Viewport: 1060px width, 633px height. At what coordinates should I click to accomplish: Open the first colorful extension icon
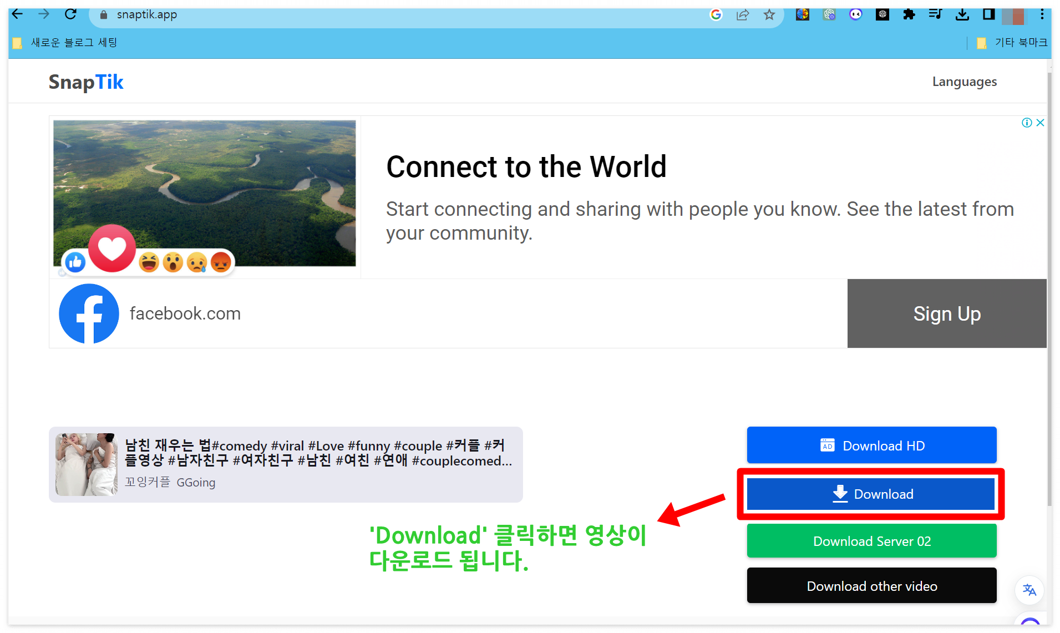tap(803, 14)
